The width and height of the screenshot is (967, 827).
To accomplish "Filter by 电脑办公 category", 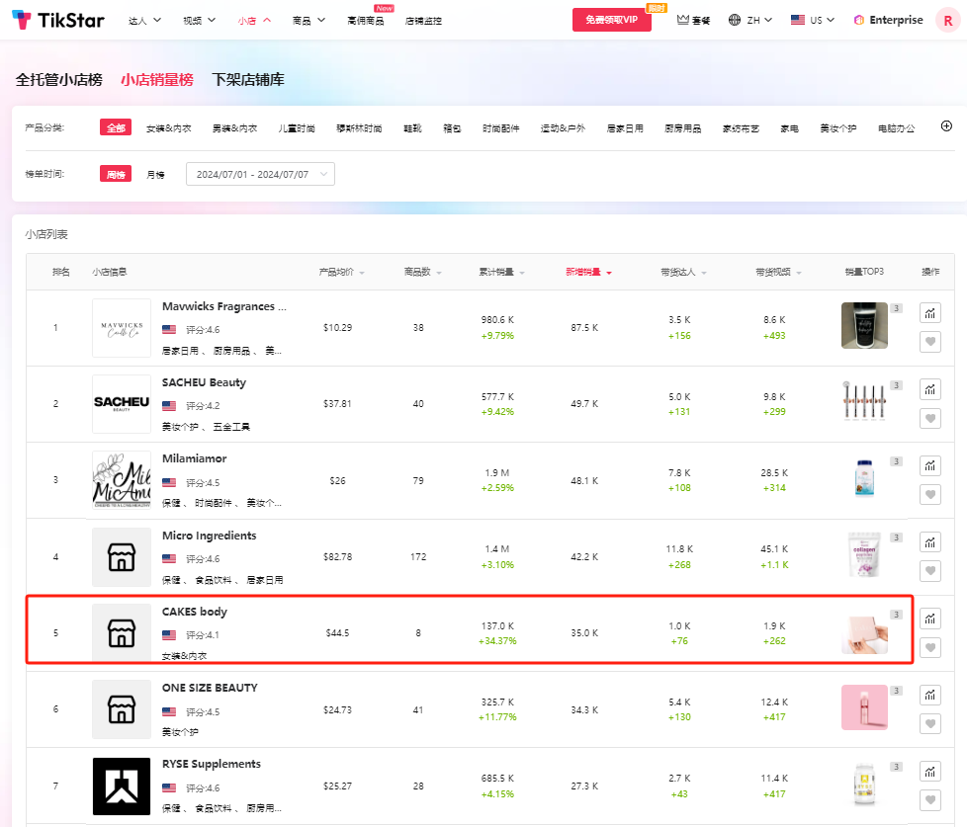I will pyautogui.click(x=896, y=128).
